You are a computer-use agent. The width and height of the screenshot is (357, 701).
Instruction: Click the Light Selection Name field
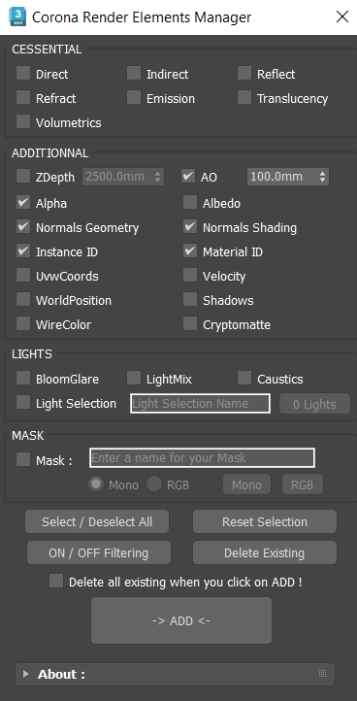(200, 403)
